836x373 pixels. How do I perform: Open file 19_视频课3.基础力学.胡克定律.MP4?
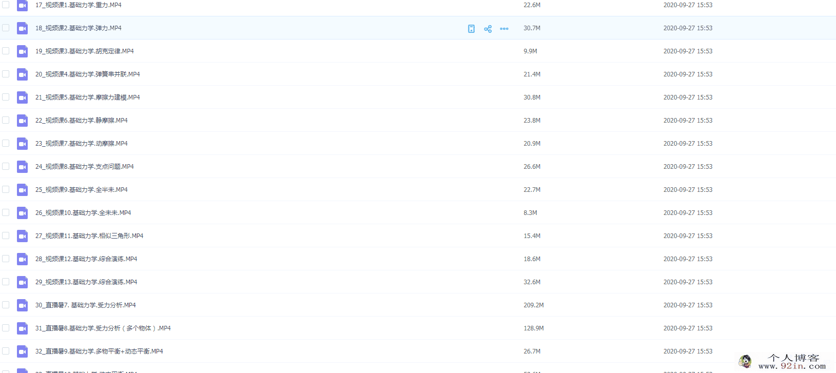click(85, 51)
